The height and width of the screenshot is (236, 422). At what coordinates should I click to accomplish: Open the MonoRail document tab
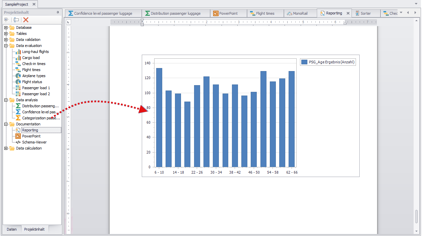(x=300, y=13)
